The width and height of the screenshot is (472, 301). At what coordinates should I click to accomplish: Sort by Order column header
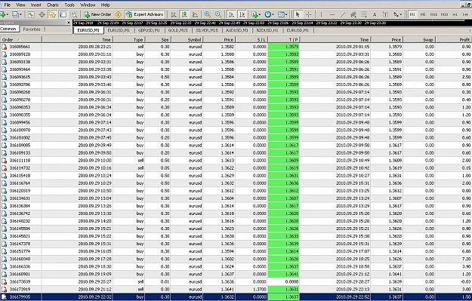[21, 39]
